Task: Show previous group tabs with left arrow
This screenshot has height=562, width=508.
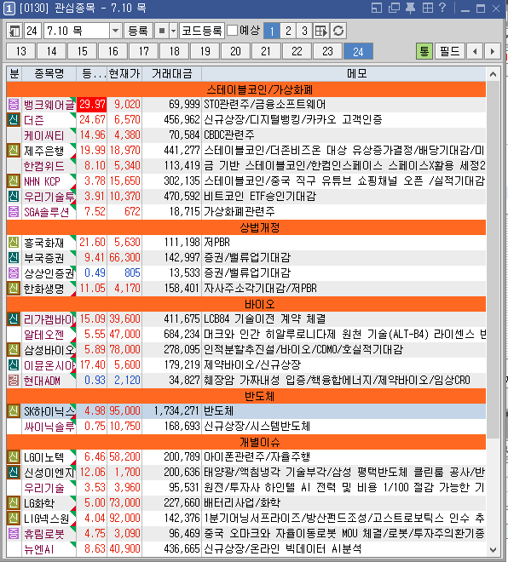Action: (475, 51)
